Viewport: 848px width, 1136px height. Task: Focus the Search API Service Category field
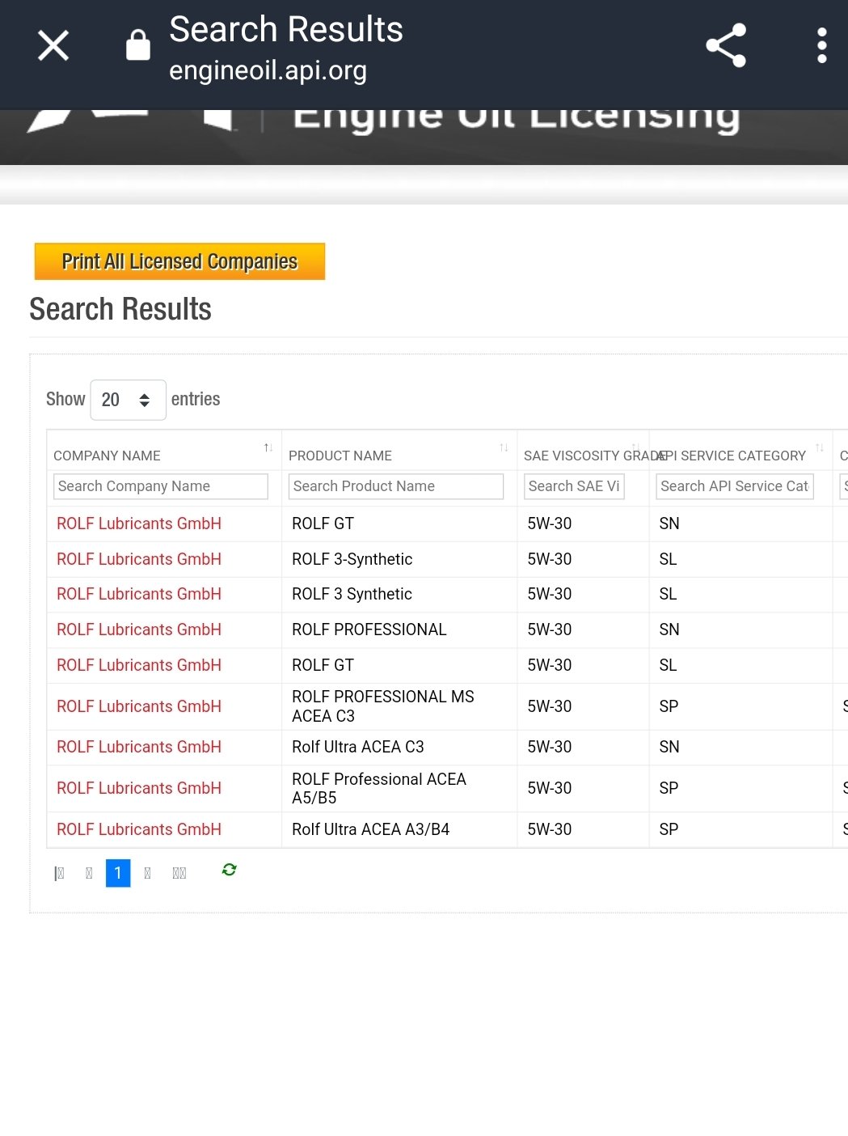click(x=735, y=486)
